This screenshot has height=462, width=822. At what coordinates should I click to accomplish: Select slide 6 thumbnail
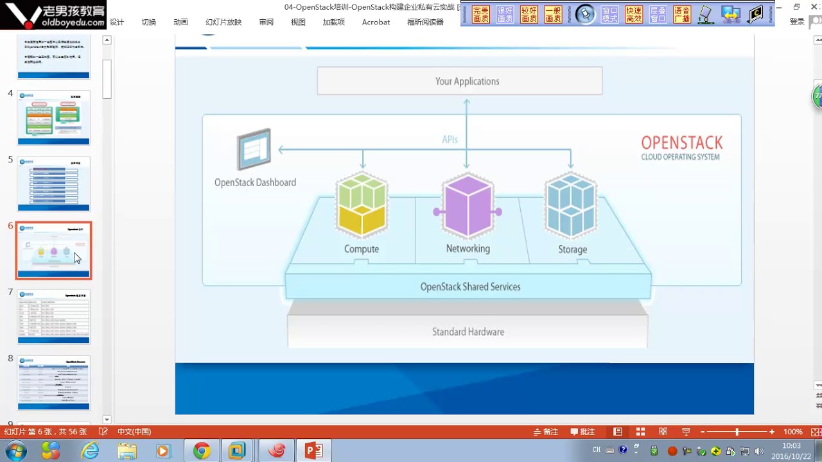point(54,250)
